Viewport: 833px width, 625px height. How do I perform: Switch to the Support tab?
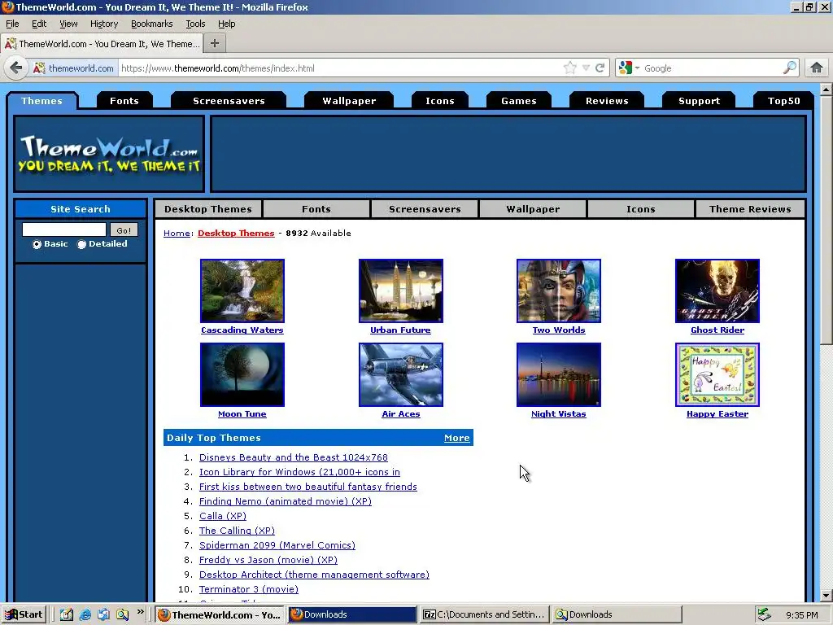coord(699,101)
